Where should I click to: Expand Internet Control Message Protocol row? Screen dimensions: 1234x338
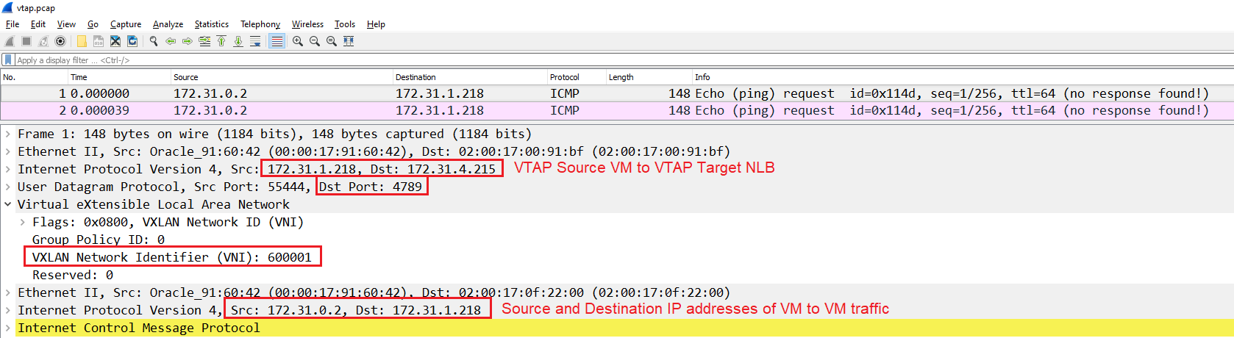[x=8, y=328]
